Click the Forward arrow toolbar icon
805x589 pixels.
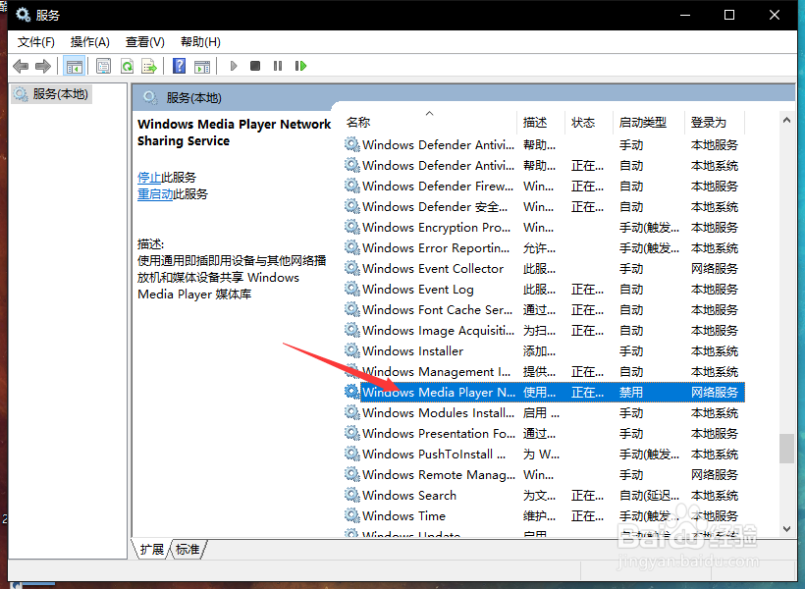click(43, 66)
